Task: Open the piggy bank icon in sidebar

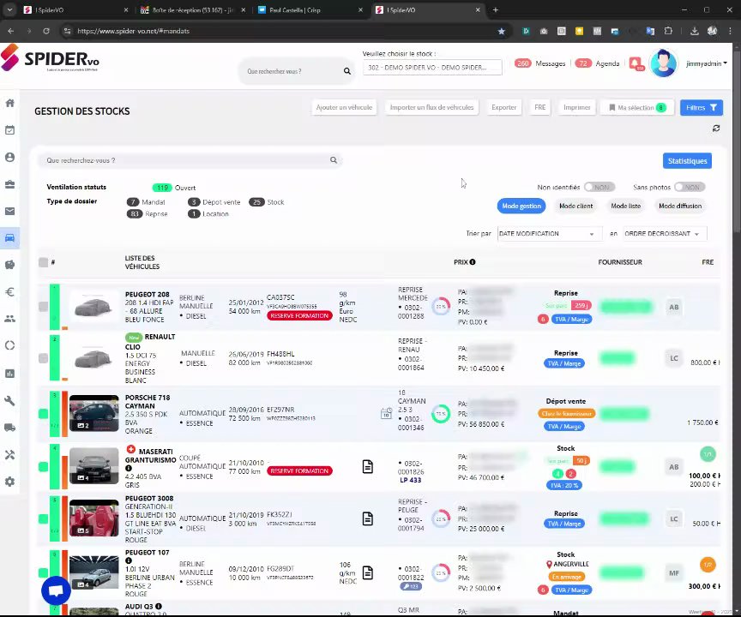Action: tap(10, 265)
